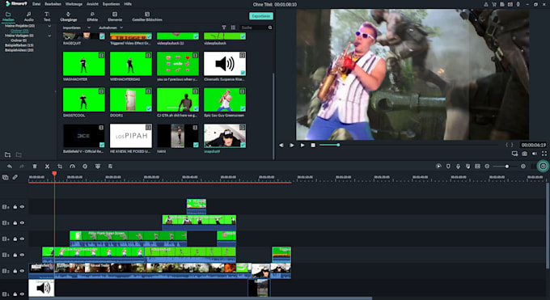Hide track 1 with its eye icon
The image size is (550, 300).
(22, 294)
